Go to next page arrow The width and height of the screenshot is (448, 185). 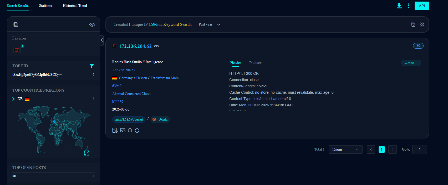pos(393,149)
